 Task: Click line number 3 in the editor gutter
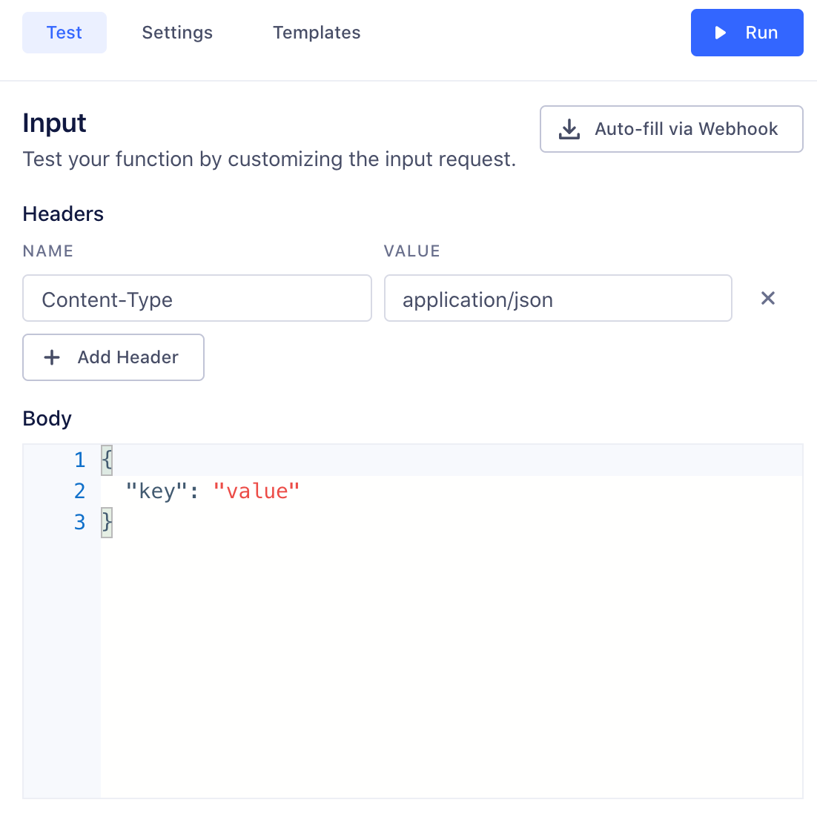click(79, 522)
